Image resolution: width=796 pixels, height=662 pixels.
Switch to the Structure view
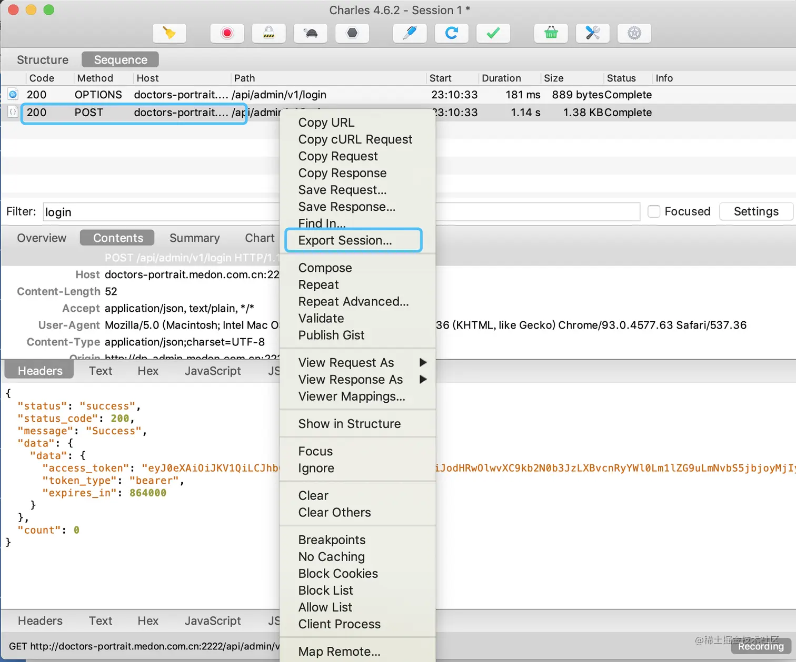pyautogui.click(x=43, y=60)
